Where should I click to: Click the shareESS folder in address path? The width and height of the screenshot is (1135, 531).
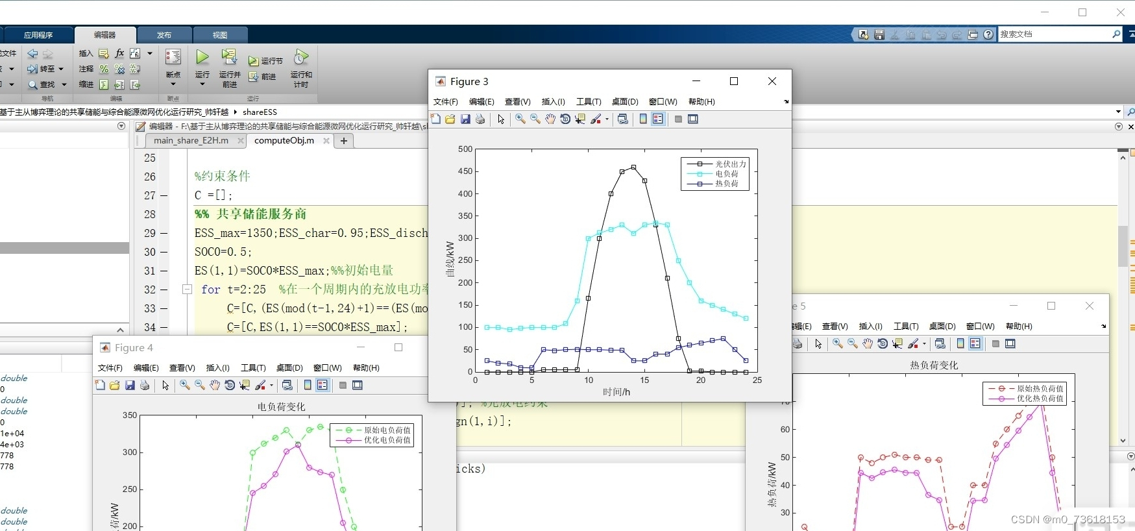[260, 112]
